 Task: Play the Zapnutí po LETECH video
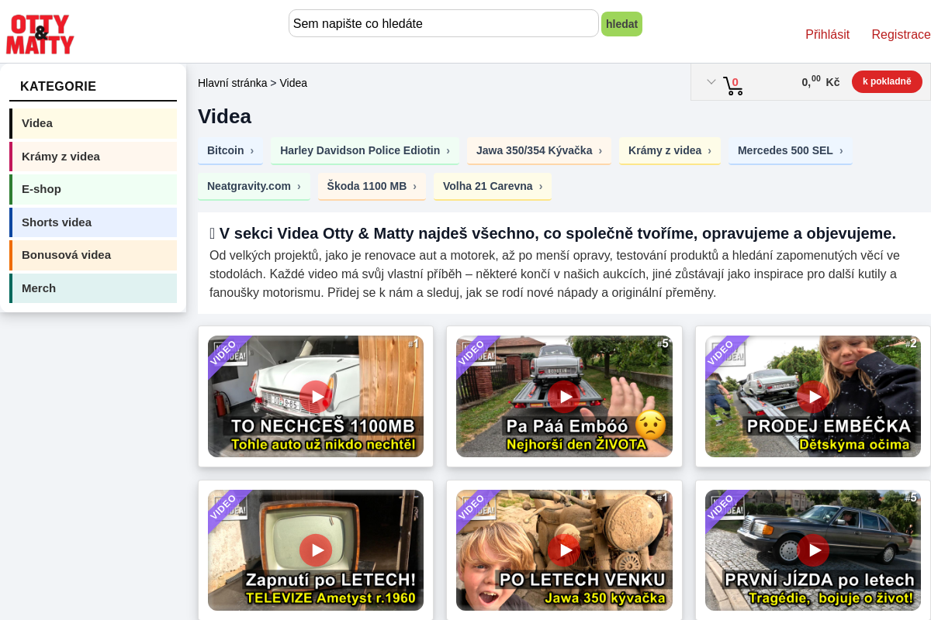pos(316,550)
